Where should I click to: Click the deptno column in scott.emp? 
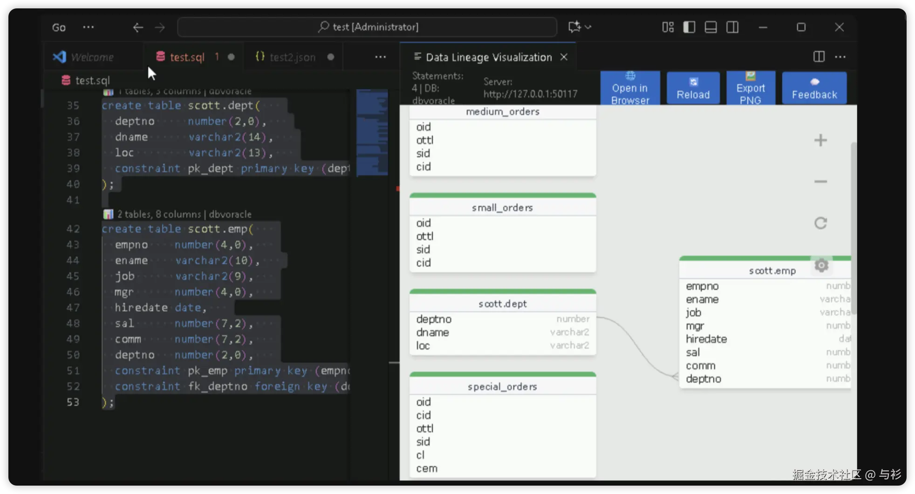(765, 379)
